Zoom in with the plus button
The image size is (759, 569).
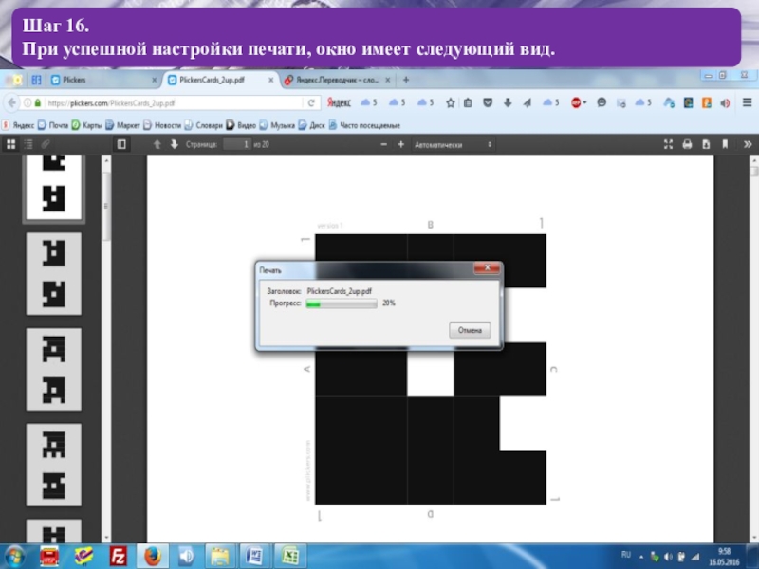tap(400, 144)
